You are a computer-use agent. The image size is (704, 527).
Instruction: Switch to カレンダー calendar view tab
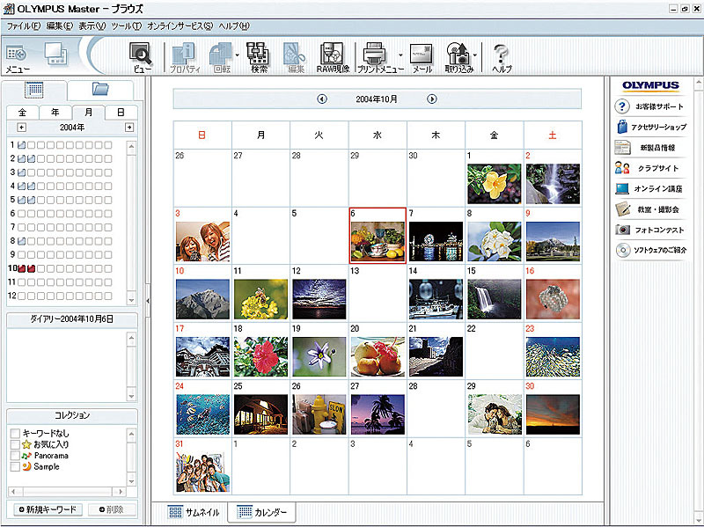coord(261,512)
